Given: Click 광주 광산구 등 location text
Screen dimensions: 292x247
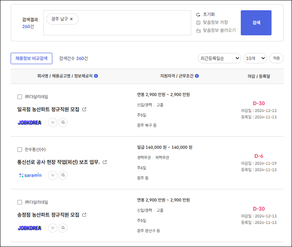Looking at the screenshot, I should click(x=148, y=231).
